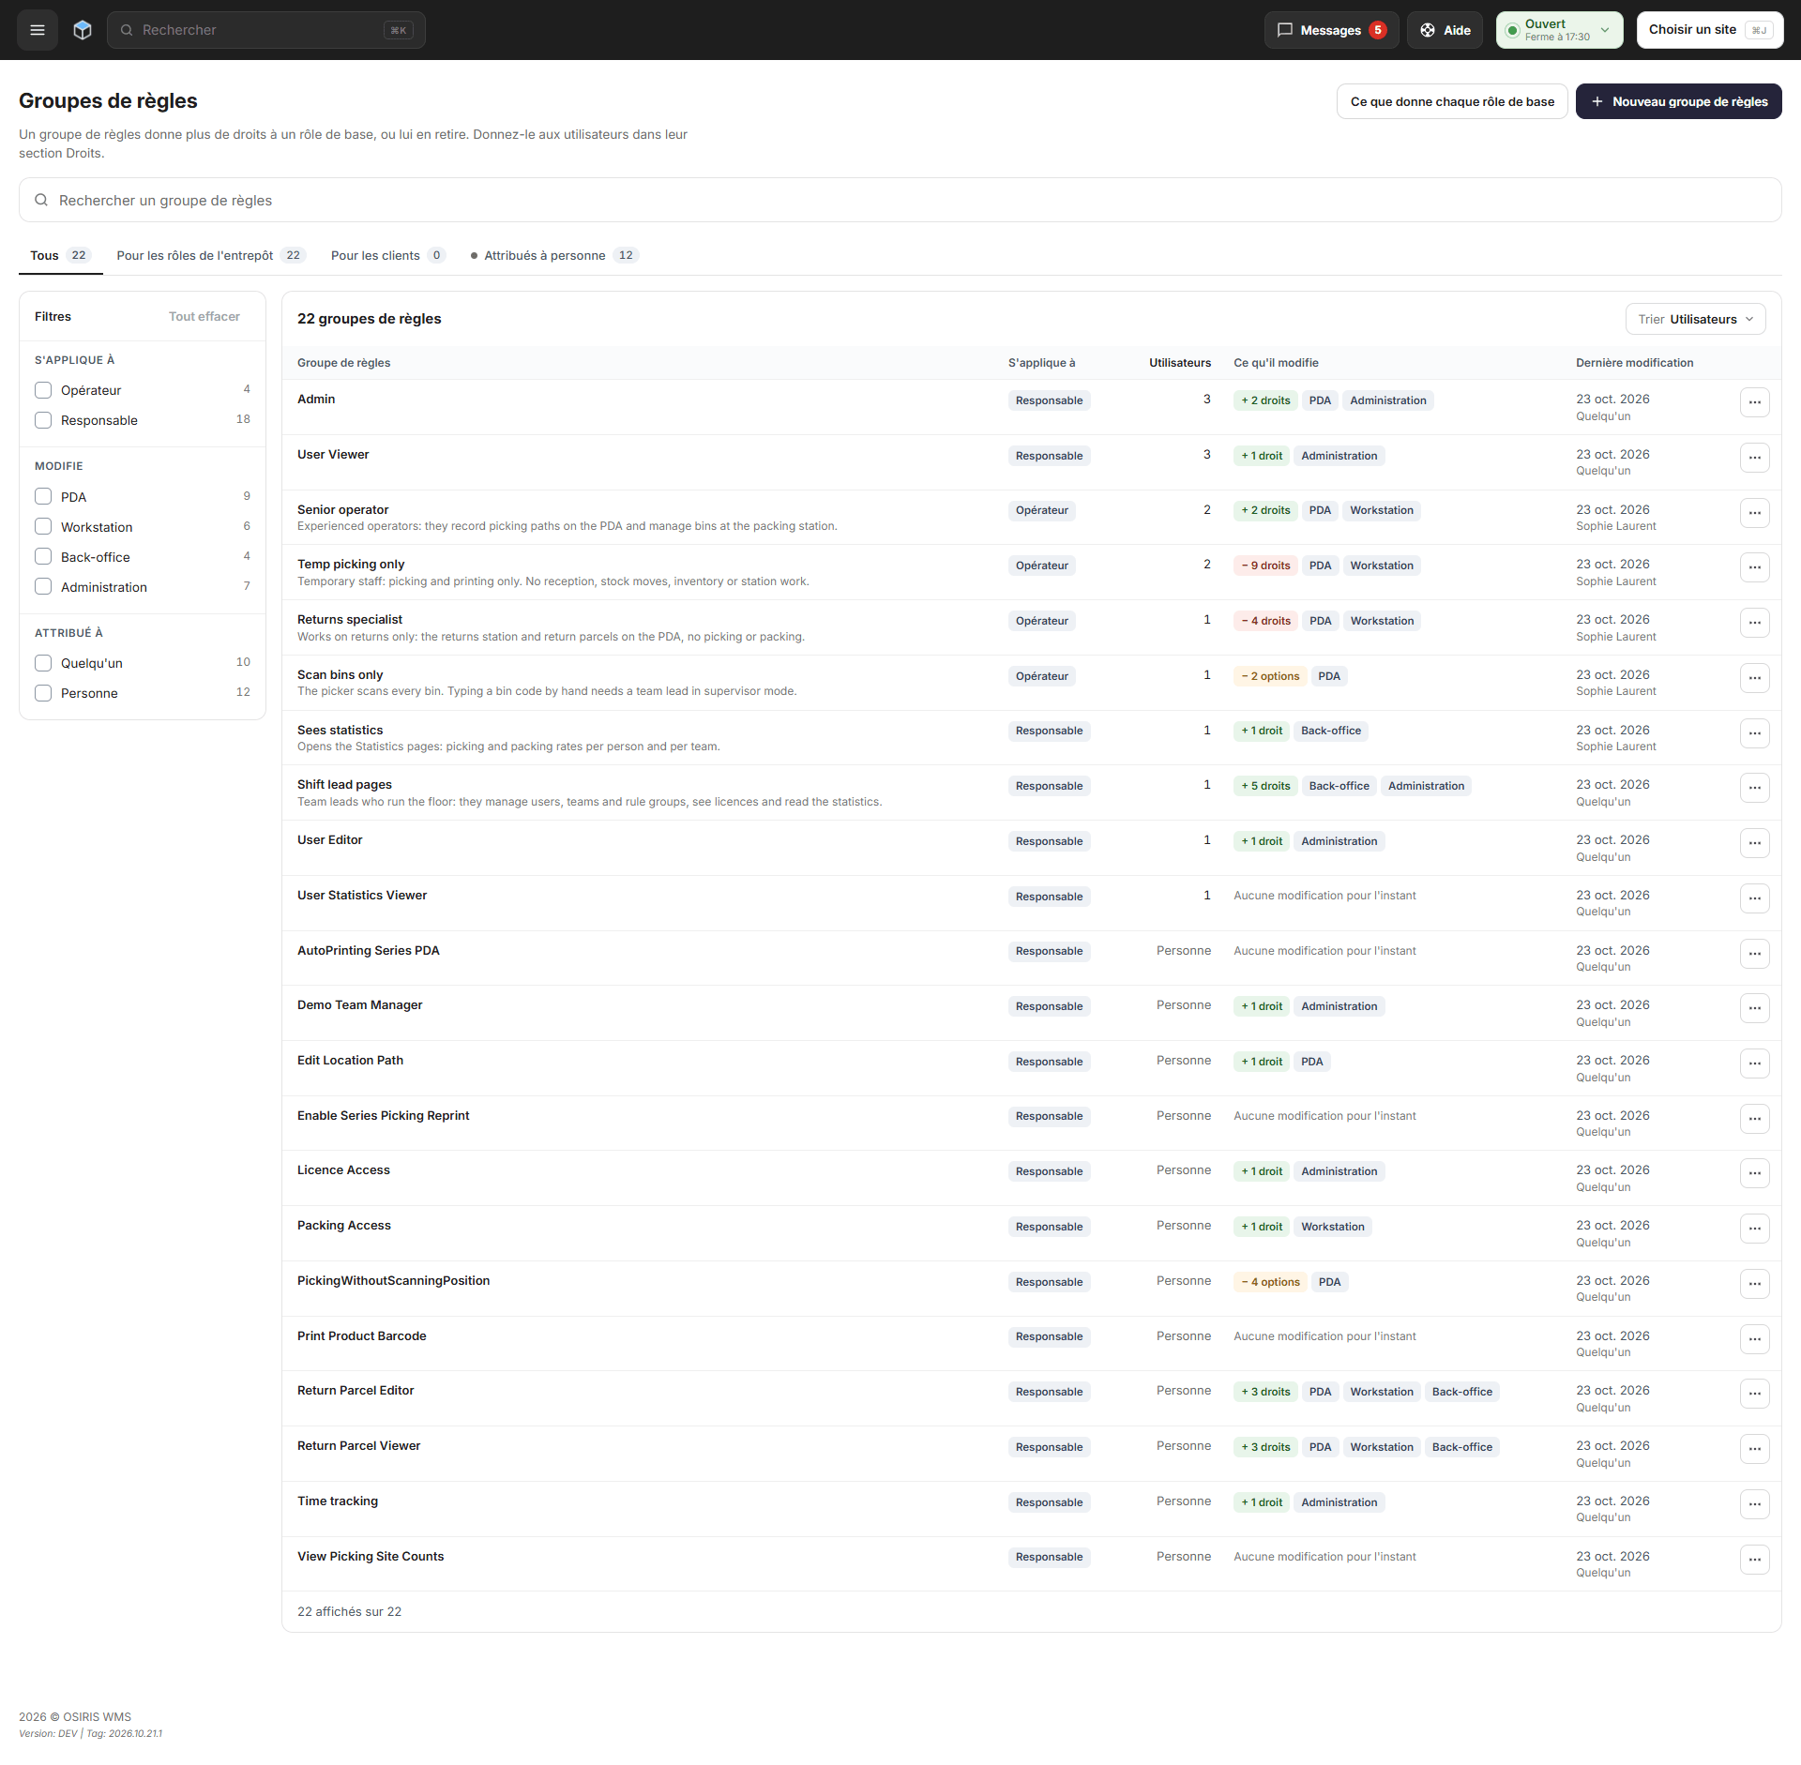The image size is (1801, 1765).
Task: Switch to Attribués à personne tab
Action: [x=553, y=255]
